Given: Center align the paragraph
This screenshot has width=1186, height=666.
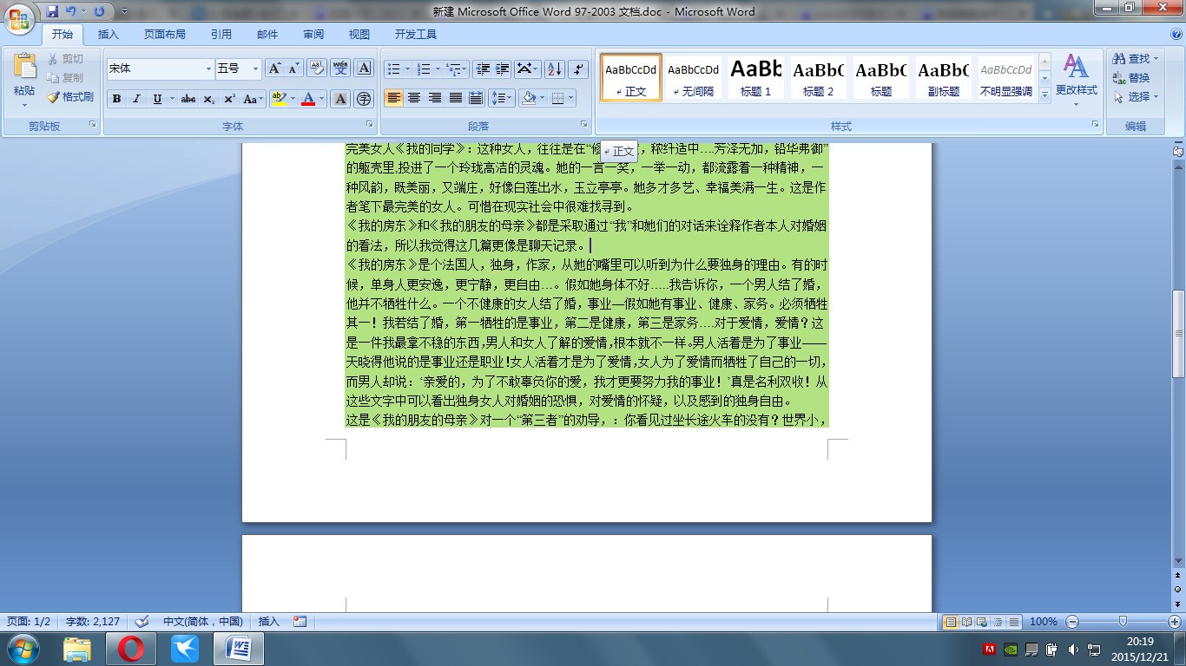Looking at the screenshot, I should point(414,98).
